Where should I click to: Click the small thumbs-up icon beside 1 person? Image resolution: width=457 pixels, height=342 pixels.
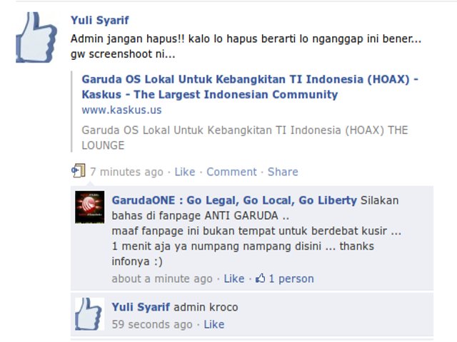(x=260, y=279)
